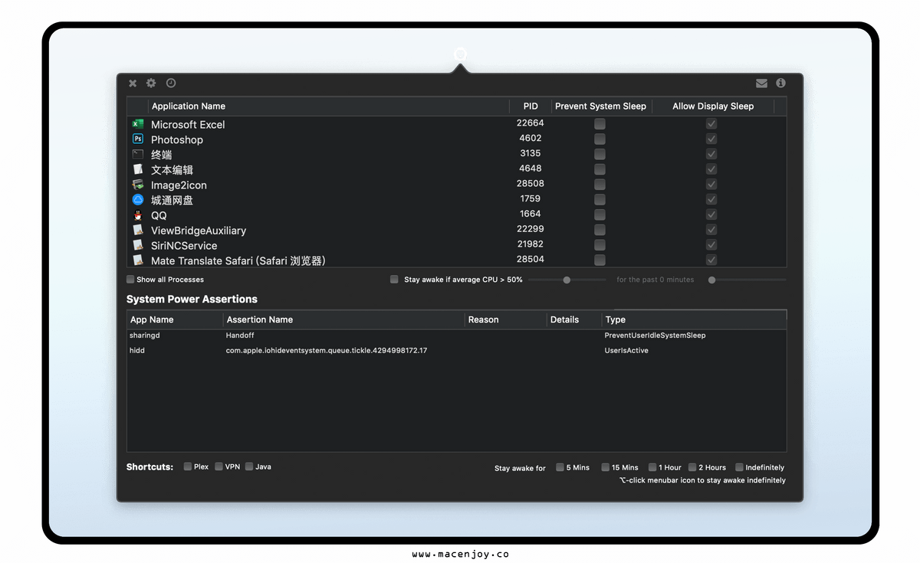Click PID 4602 cell
The image size is (920, 563).
click(531, 138)
